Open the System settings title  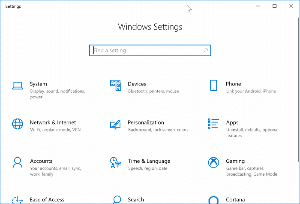pos(39,84)
